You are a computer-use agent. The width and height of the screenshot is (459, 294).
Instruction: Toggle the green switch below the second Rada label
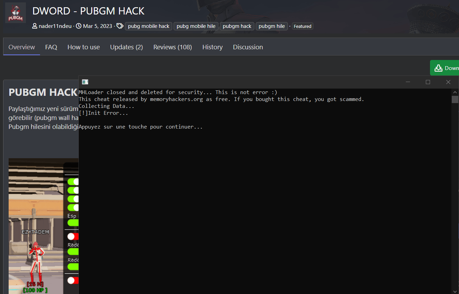(x=73, y=266)
